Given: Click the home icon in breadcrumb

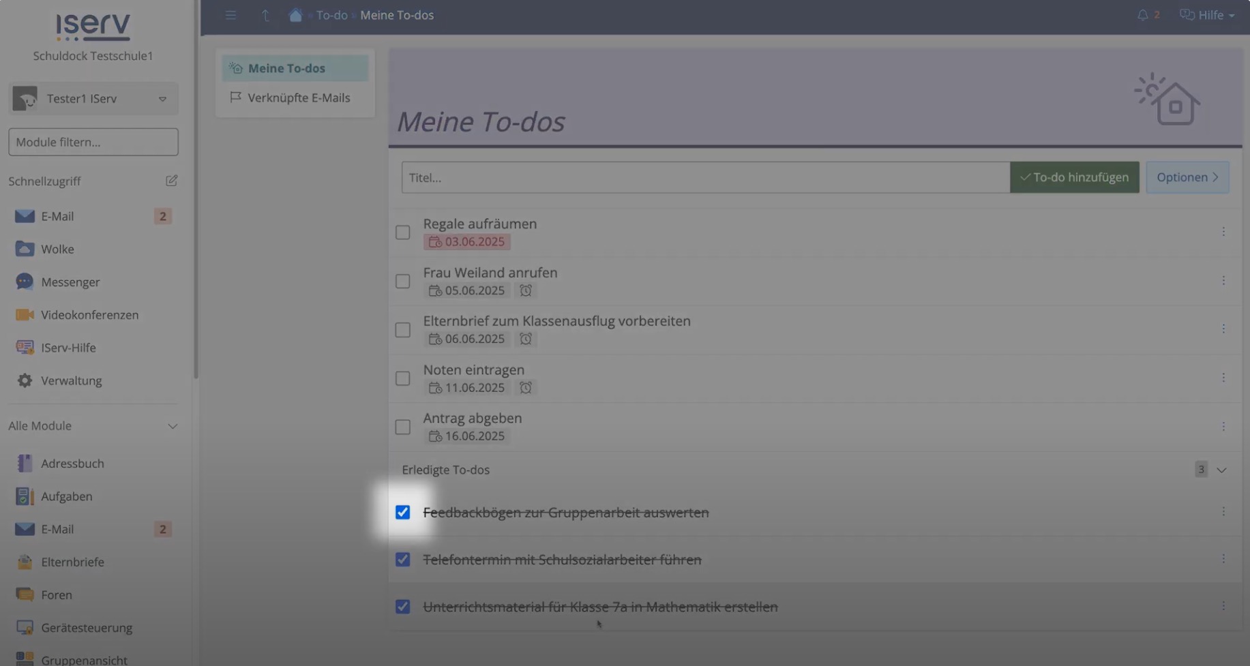Looking at the screenshot, I should [295, 15].
